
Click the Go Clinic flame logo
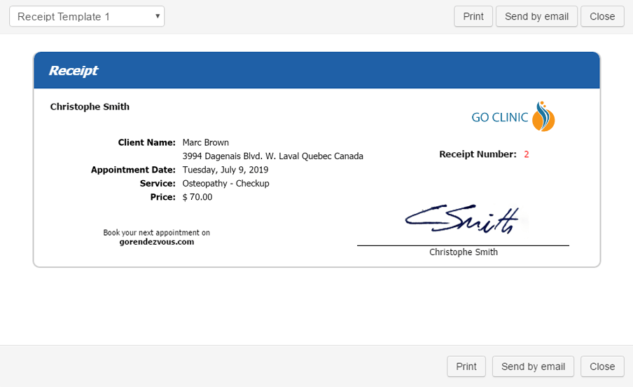pyautogui.click(x=543, y=116)
